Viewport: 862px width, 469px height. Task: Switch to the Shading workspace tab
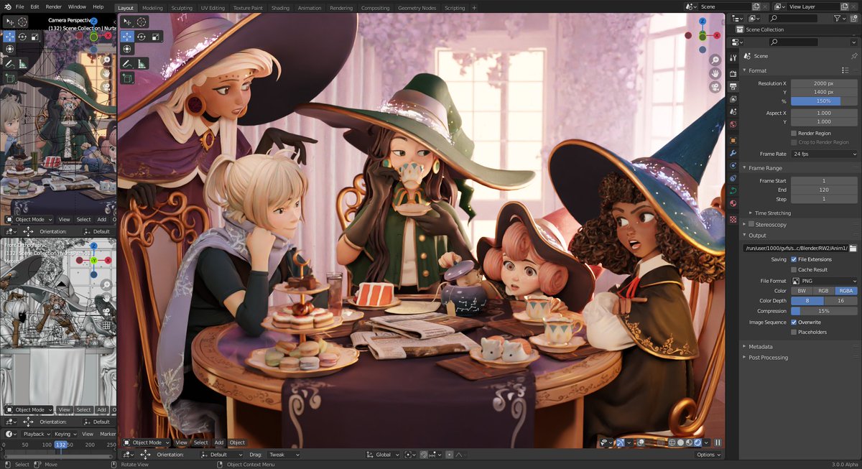pyautogui.click(x=280, y=8)
